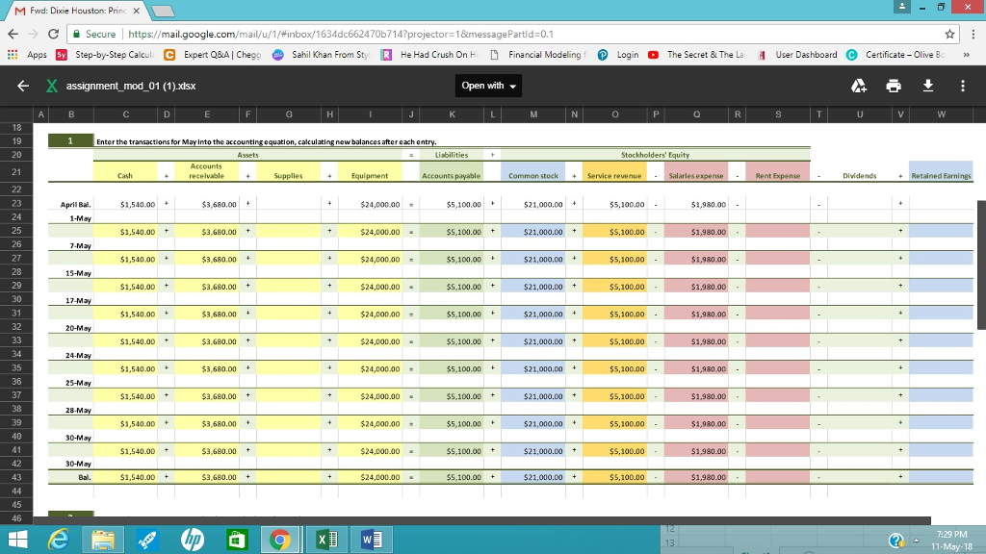986x554 pixels.
Task: Click the Liabilities heading
Action: [x=452, y=155]
